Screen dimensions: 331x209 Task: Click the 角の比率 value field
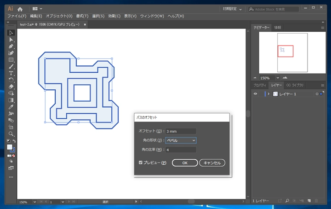[181, 150]
